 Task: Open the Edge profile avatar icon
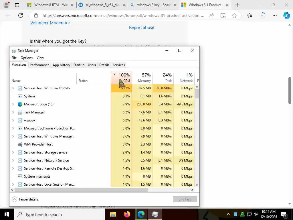click(x=7, y=5)
